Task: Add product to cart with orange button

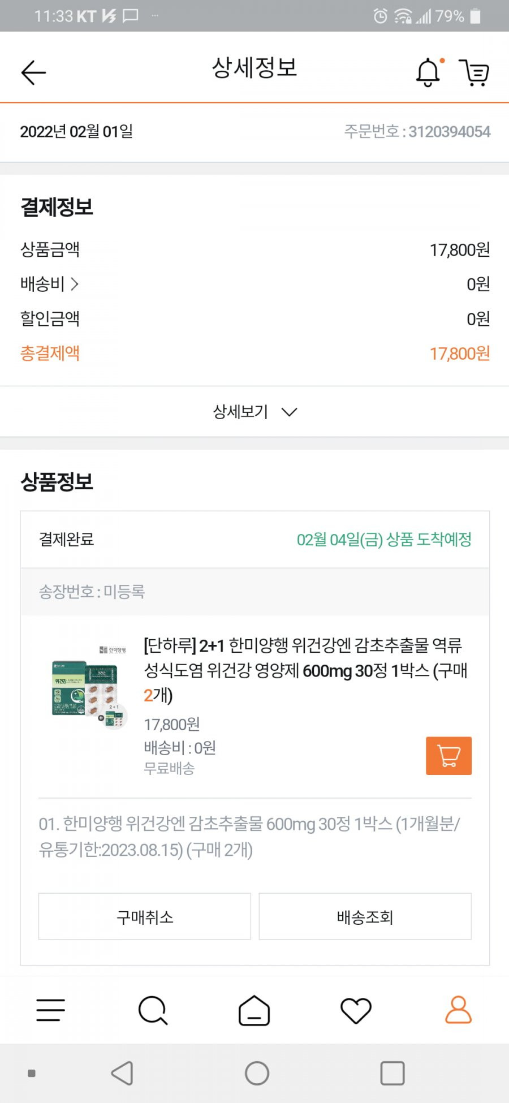Action: click(x=448, y=756)
